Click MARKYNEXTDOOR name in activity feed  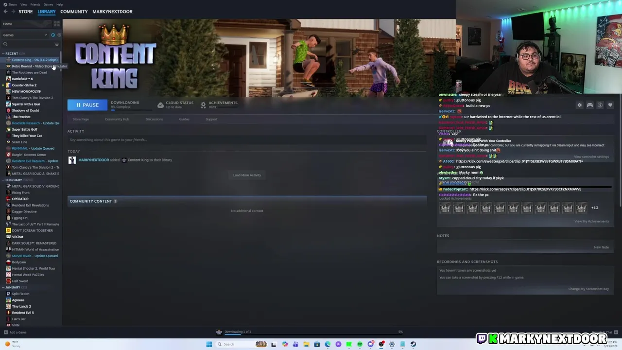pos(93,160)
